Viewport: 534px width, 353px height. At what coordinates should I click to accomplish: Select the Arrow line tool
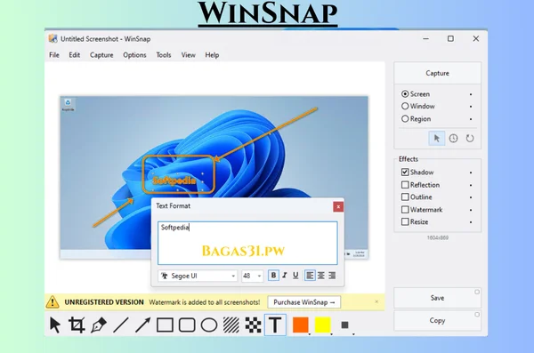(142, 325)
